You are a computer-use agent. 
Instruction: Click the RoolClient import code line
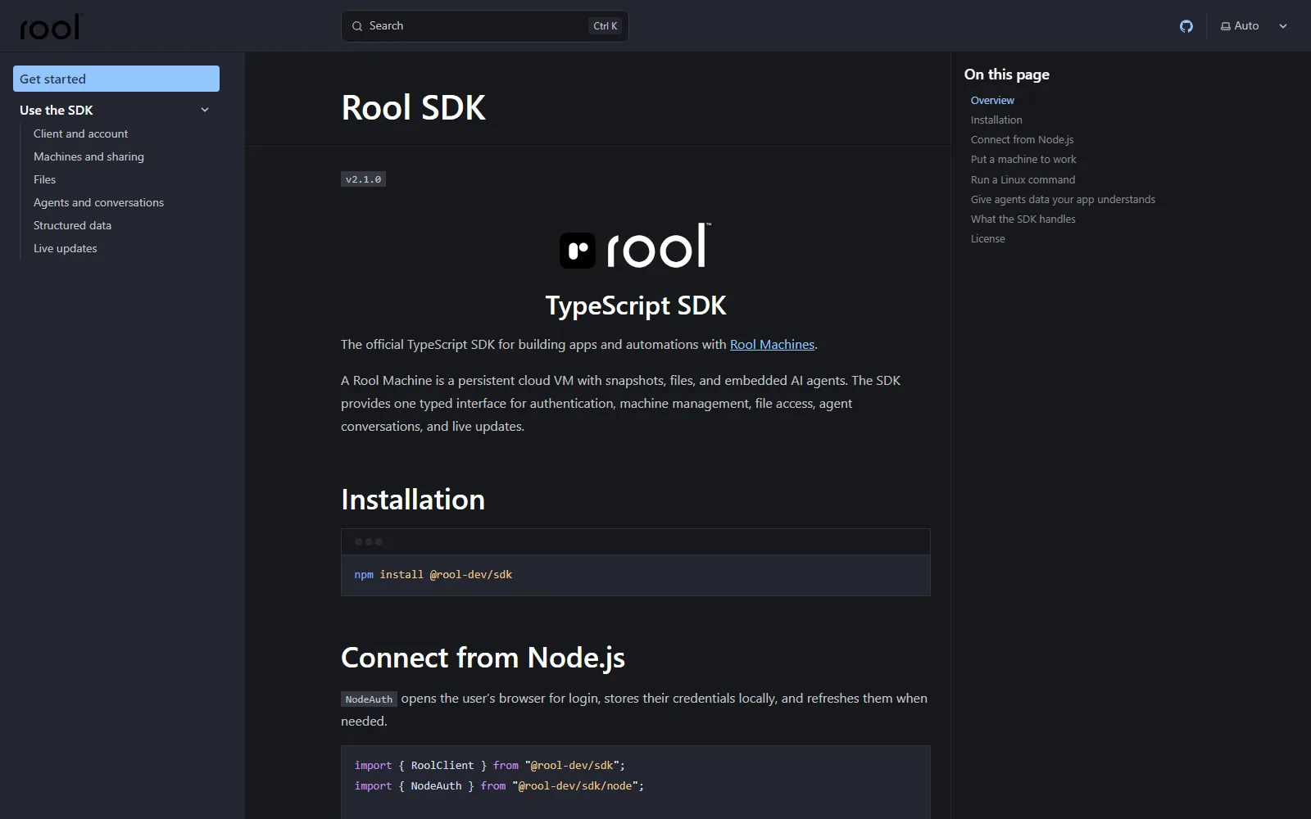[489, 765]
